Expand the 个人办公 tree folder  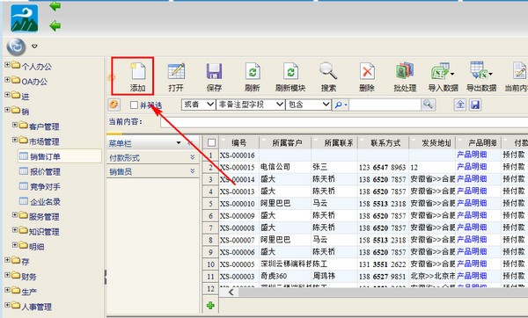coord(7,64)
